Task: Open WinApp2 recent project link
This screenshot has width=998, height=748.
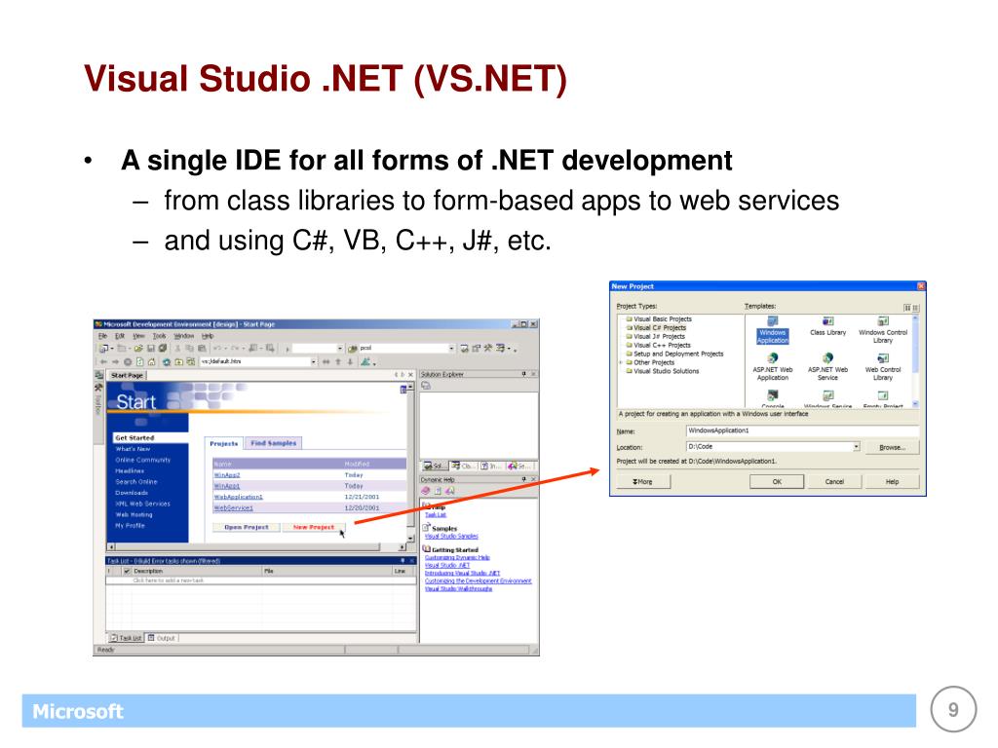Action: (226, 475)
